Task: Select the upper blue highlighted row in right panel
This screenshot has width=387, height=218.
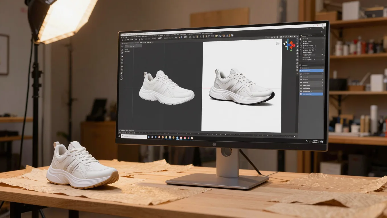Action: 312,70
